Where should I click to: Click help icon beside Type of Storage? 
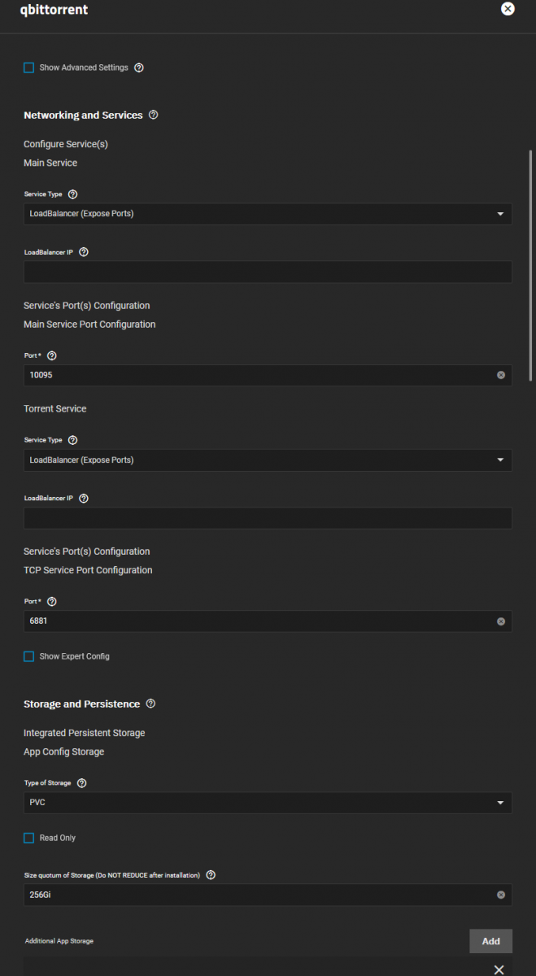pyautogui.click(x=81, y=782)
